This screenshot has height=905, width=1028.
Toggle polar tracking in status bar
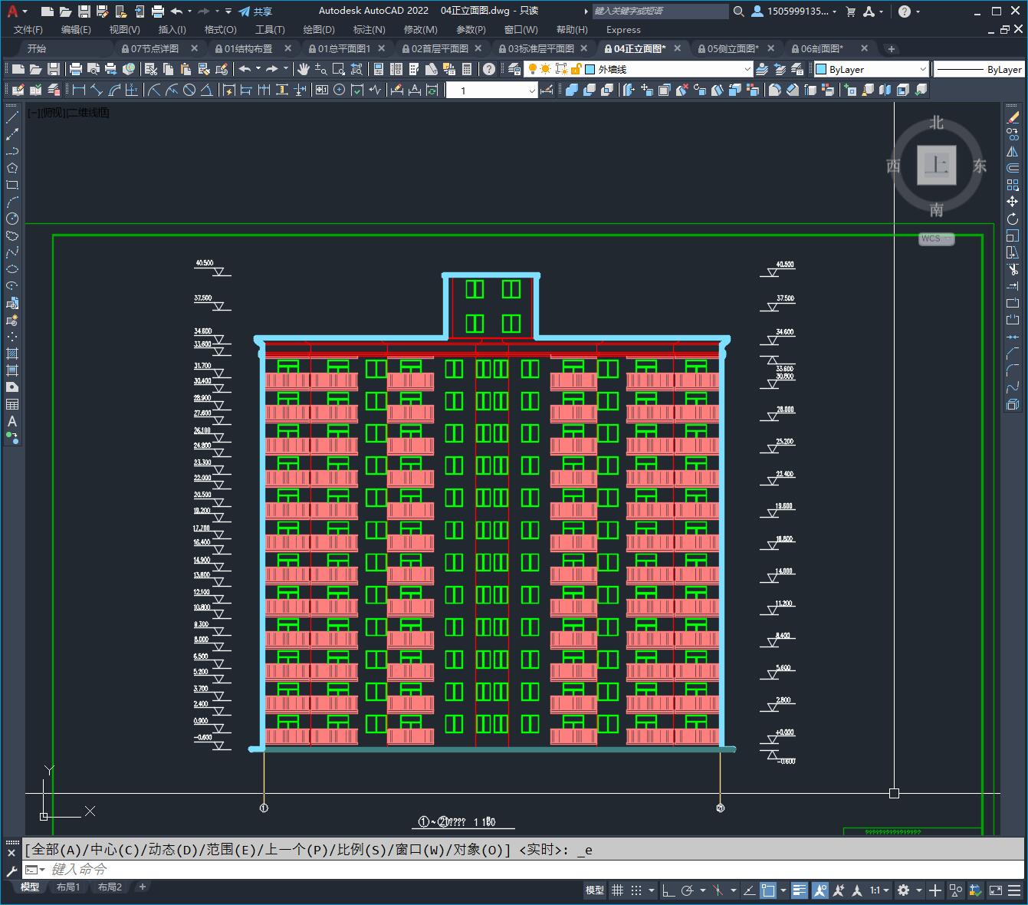pos(688,890)
